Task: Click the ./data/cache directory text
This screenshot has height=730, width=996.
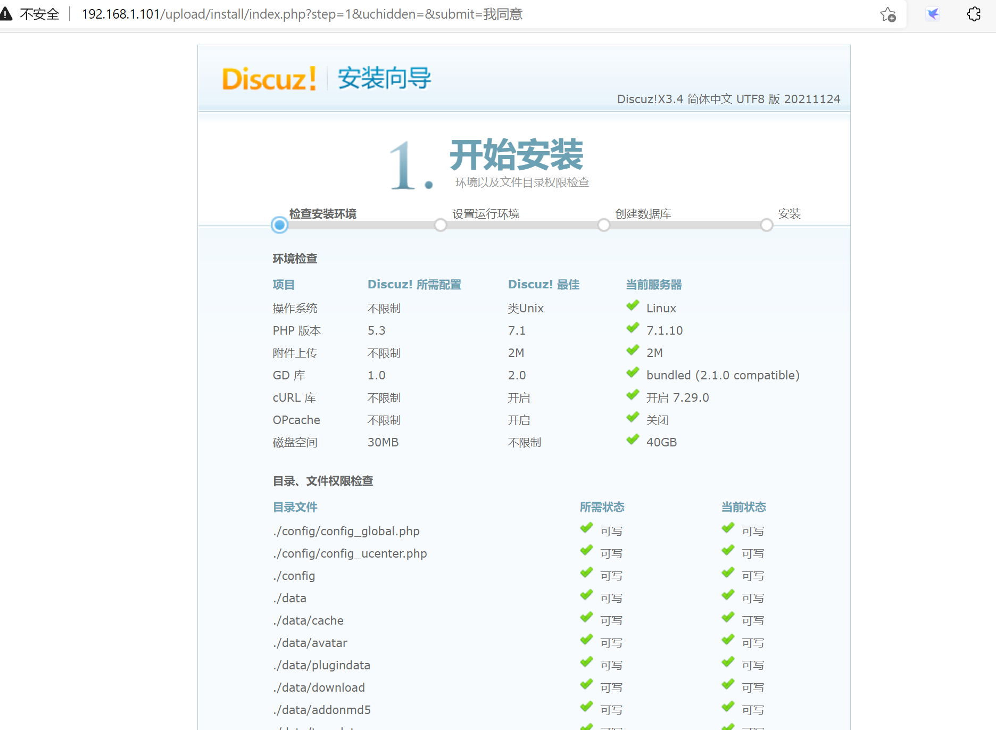Action: pyautogui.click(x=309, y=620)
